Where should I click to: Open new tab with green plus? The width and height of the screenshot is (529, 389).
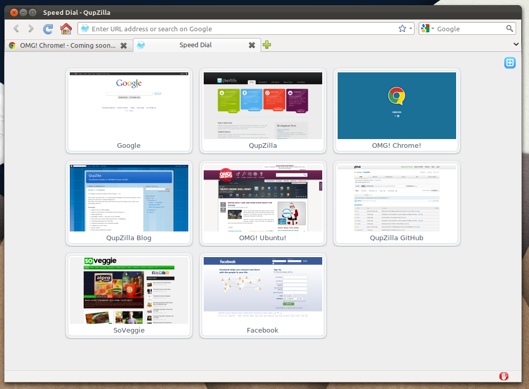(x=267, y=45)
